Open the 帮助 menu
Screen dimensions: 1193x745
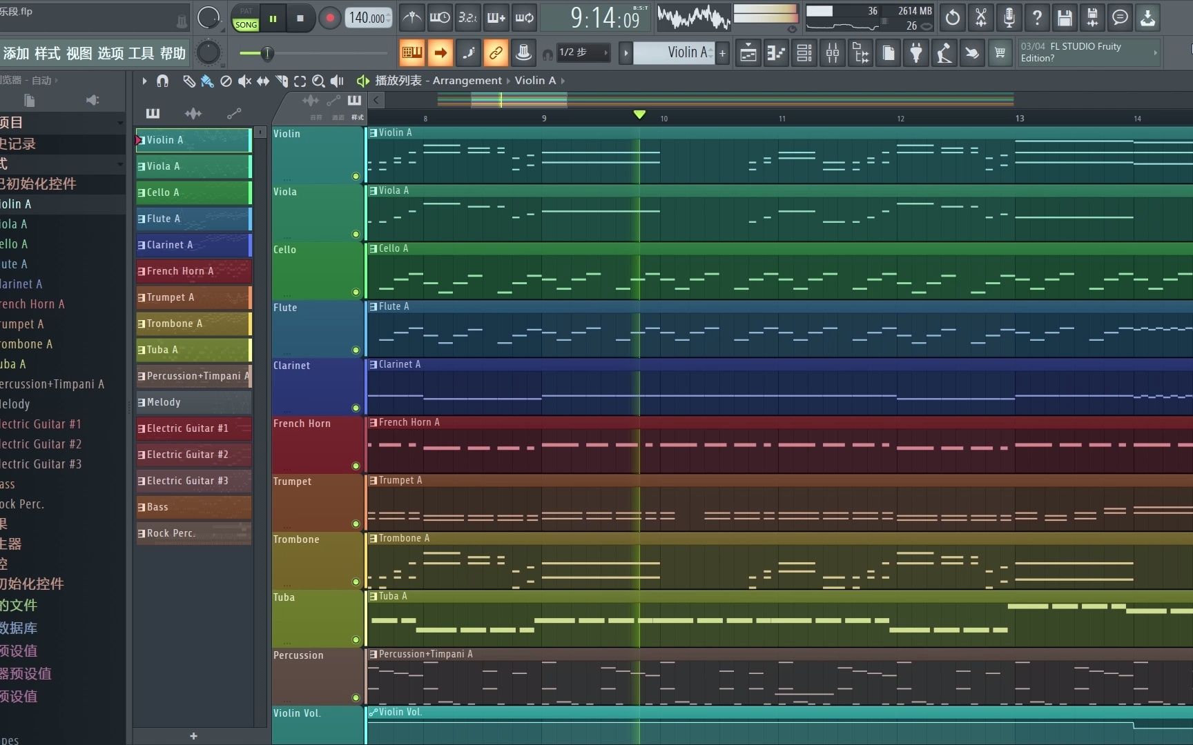point(173,53)
